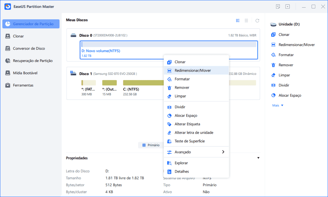Click Redimensionar/Mover in the right panel

click(293, 45)
